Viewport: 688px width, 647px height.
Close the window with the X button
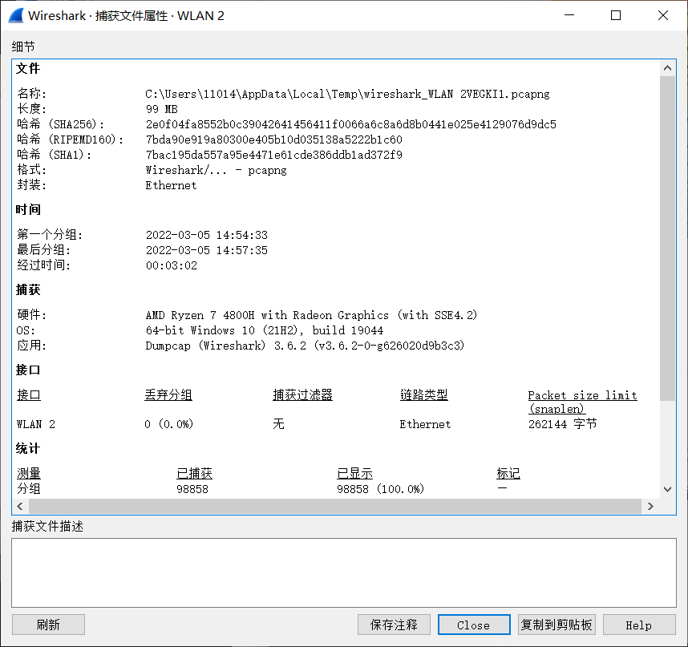pyautogui.click(x=663, y=15)
